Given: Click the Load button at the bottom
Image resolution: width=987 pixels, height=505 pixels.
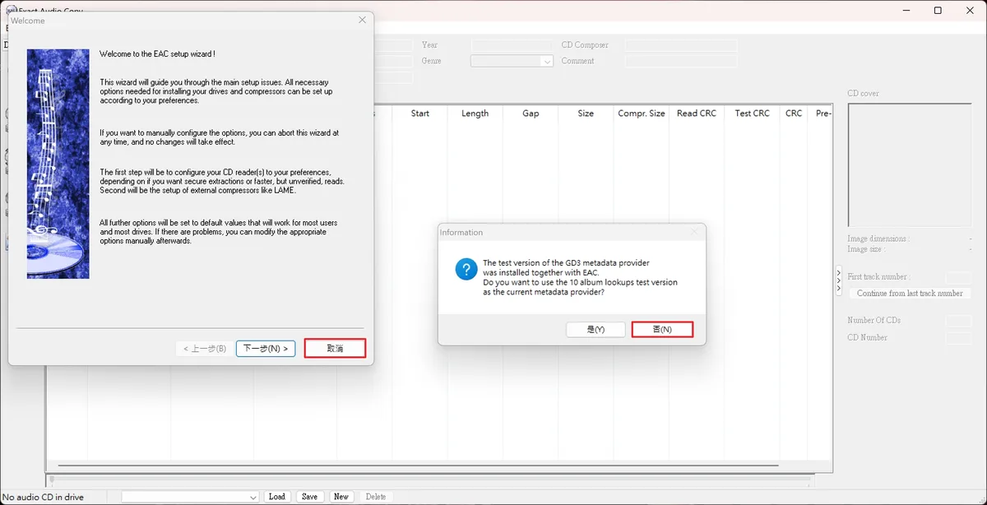Looking at the screenshot, I should 277,497.
